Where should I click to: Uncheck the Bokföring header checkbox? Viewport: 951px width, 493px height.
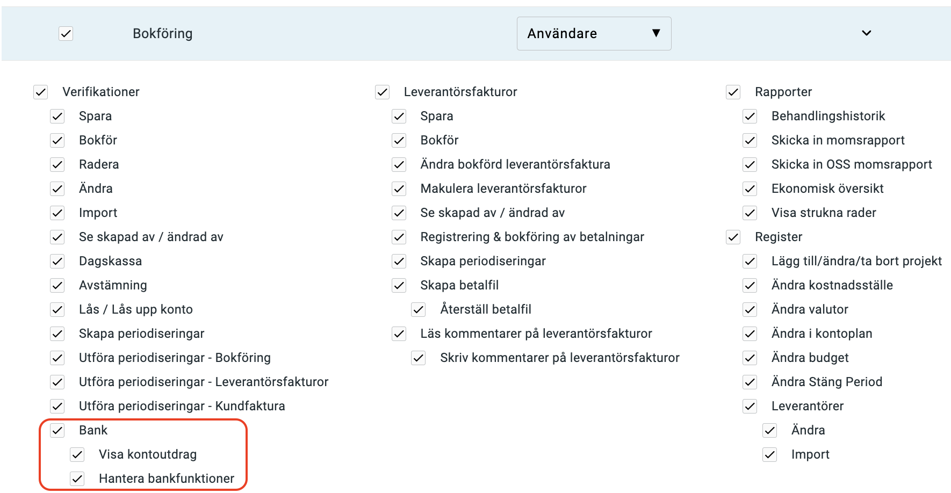[66, 33]
